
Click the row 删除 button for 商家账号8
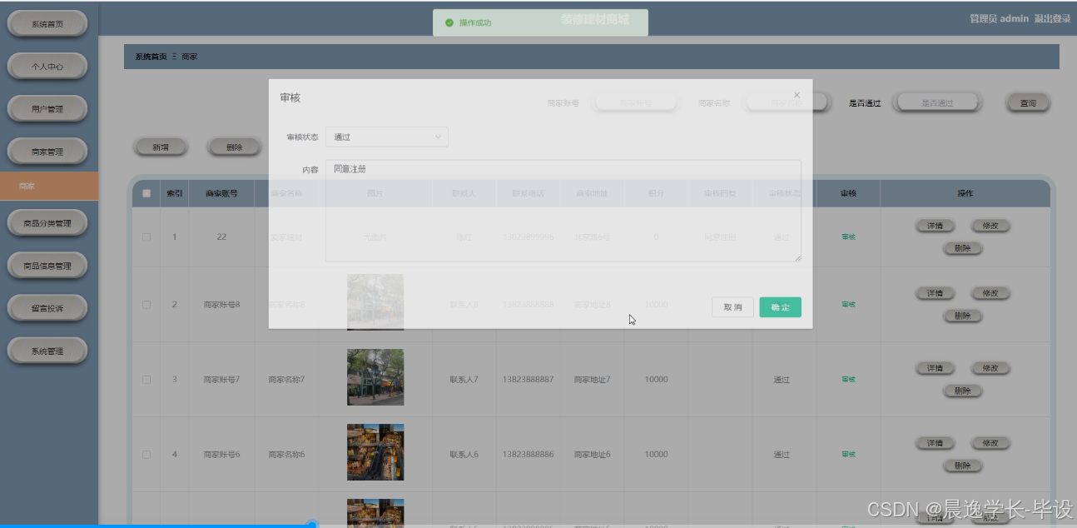click(x=962, y=316)
